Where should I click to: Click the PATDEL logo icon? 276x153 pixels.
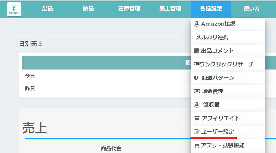[14, 9]
